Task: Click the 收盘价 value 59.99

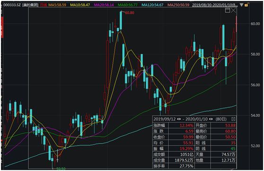Action: (x=188, y=137)
